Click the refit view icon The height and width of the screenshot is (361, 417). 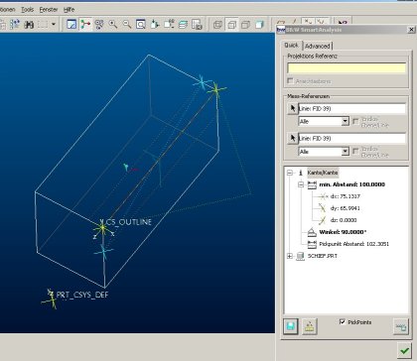point(141,24)
